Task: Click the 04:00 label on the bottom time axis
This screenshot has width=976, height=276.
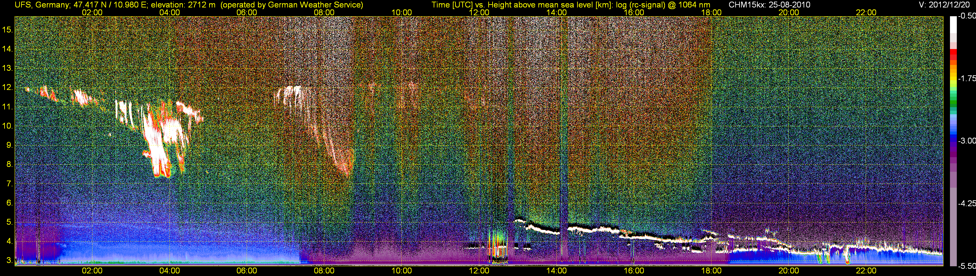Action: coord(169,271)
